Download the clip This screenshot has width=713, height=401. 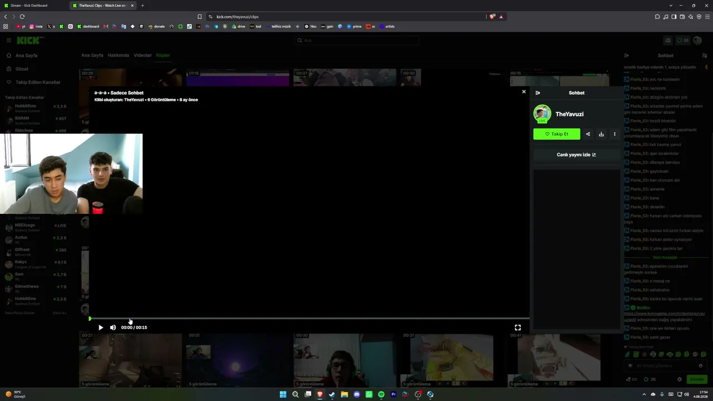(x=601, y=134)
